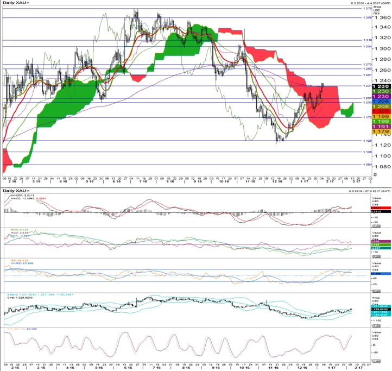Click the Auto scale button in MACD panel

coord(376,226)
